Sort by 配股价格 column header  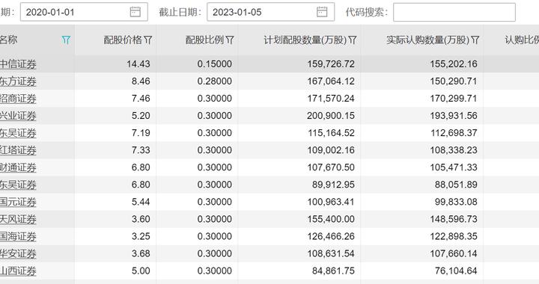point(123,40)
